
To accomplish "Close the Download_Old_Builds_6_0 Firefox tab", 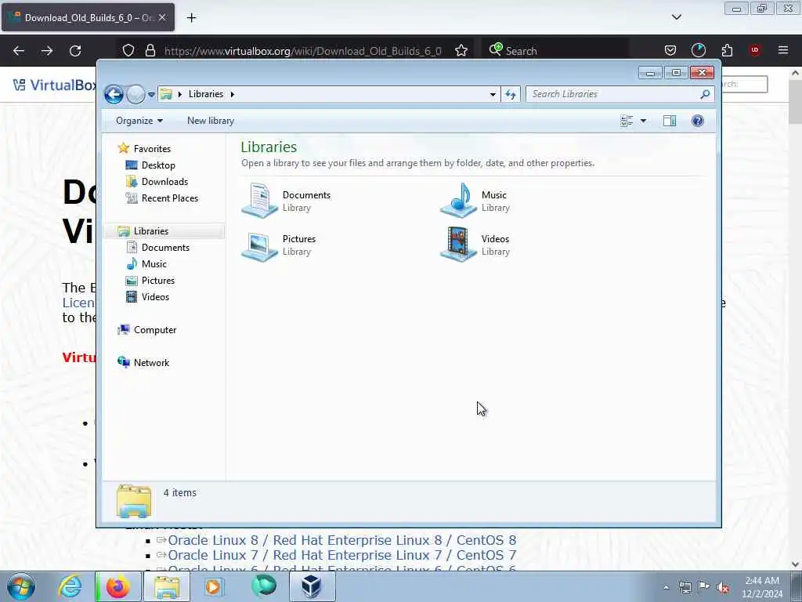I will (x=162, y=17).
